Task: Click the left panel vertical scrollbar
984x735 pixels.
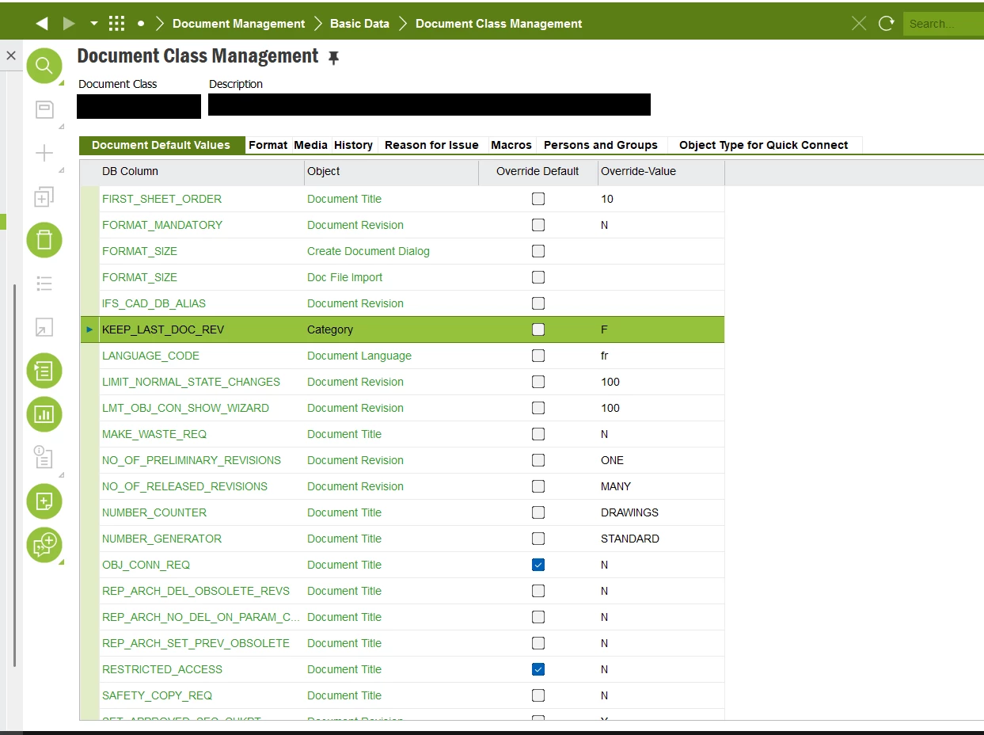Action: pyautogui.click(x=14, y=475)
